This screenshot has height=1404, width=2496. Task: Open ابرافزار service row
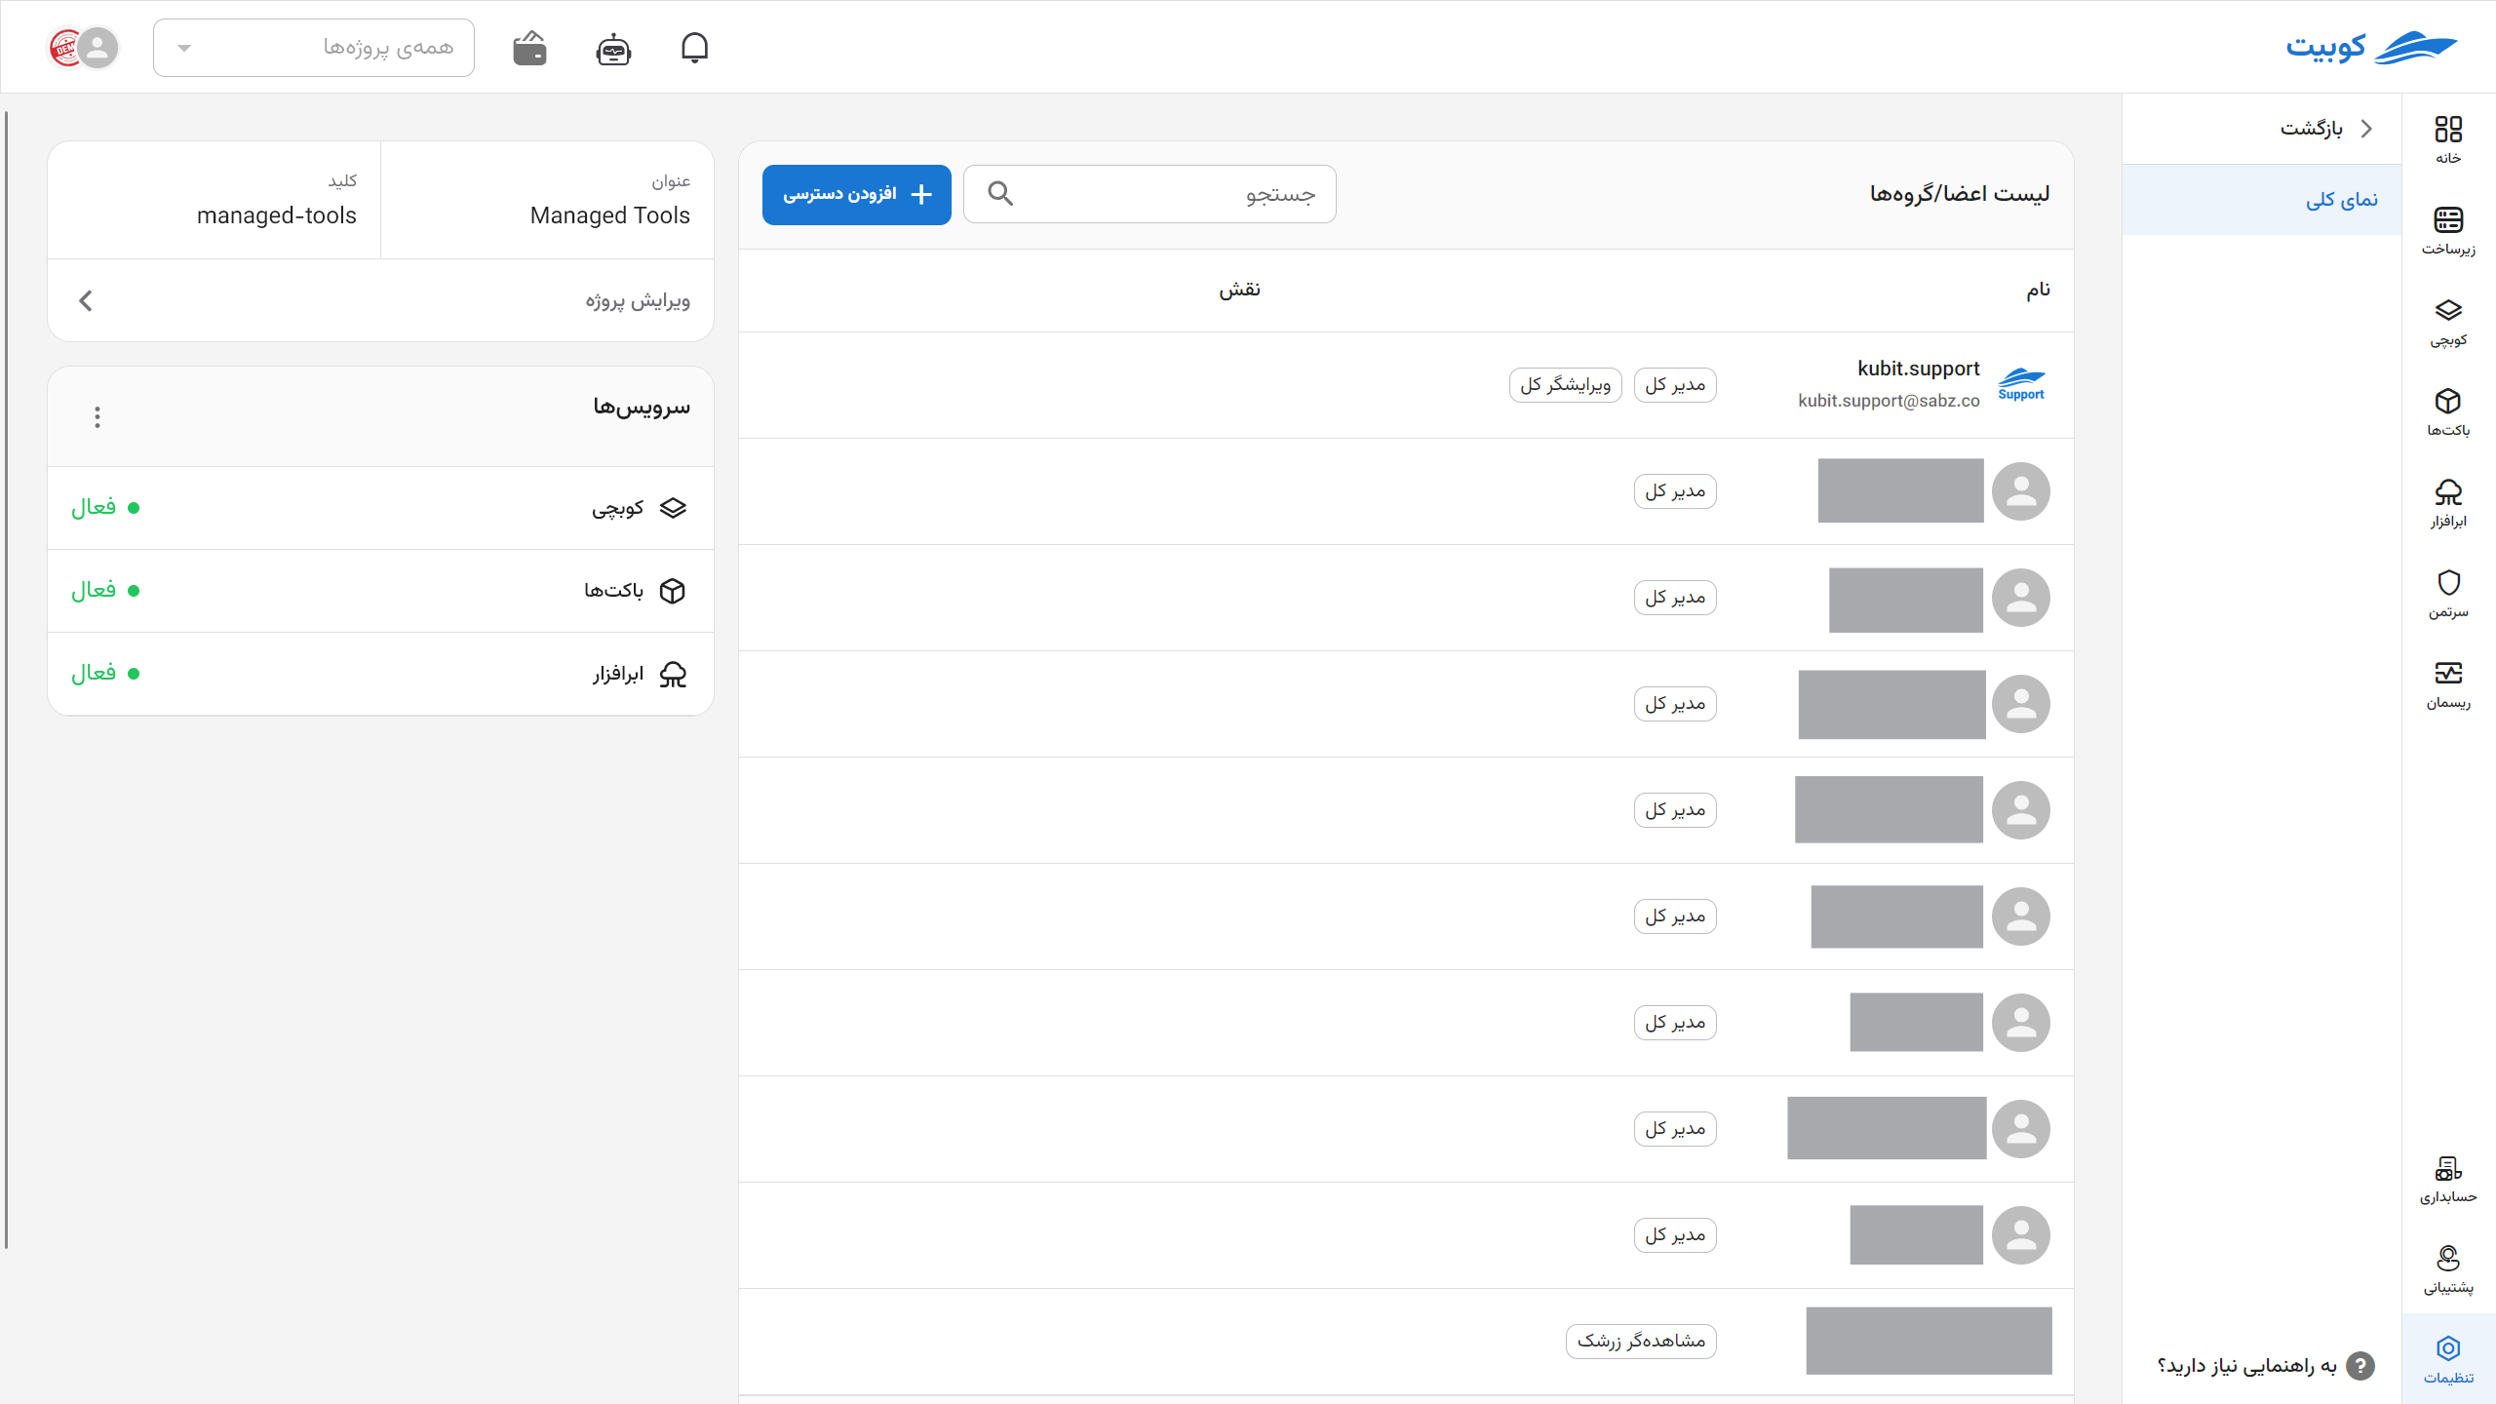tap(380, 674)
